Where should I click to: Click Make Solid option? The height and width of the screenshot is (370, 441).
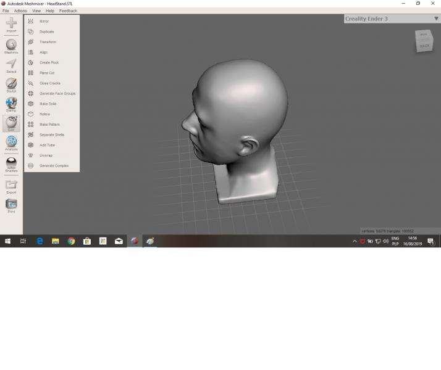click(48, 104)
